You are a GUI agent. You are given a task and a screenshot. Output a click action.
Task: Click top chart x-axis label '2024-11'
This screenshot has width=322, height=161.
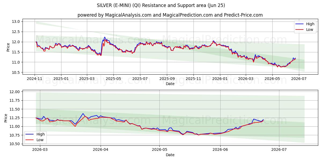[x=35, y=79]
